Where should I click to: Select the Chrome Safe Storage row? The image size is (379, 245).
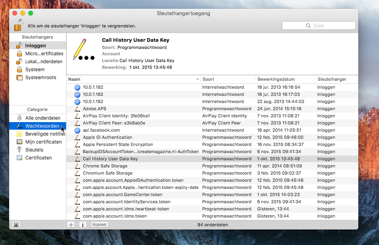pyautogui.click(x=105, y=166)
